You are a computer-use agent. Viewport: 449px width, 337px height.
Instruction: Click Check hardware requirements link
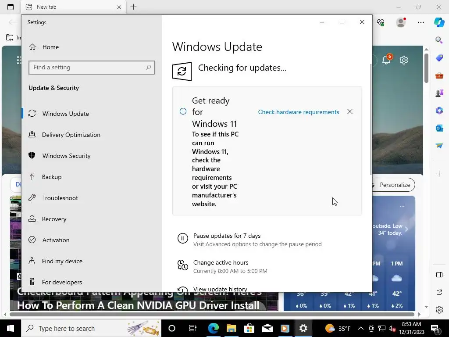click(298, 112)
